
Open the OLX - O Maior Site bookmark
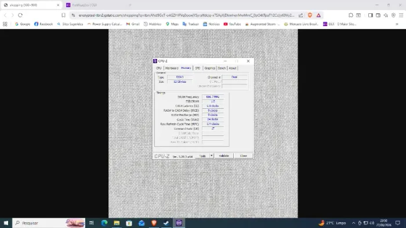tap(340, 24)
